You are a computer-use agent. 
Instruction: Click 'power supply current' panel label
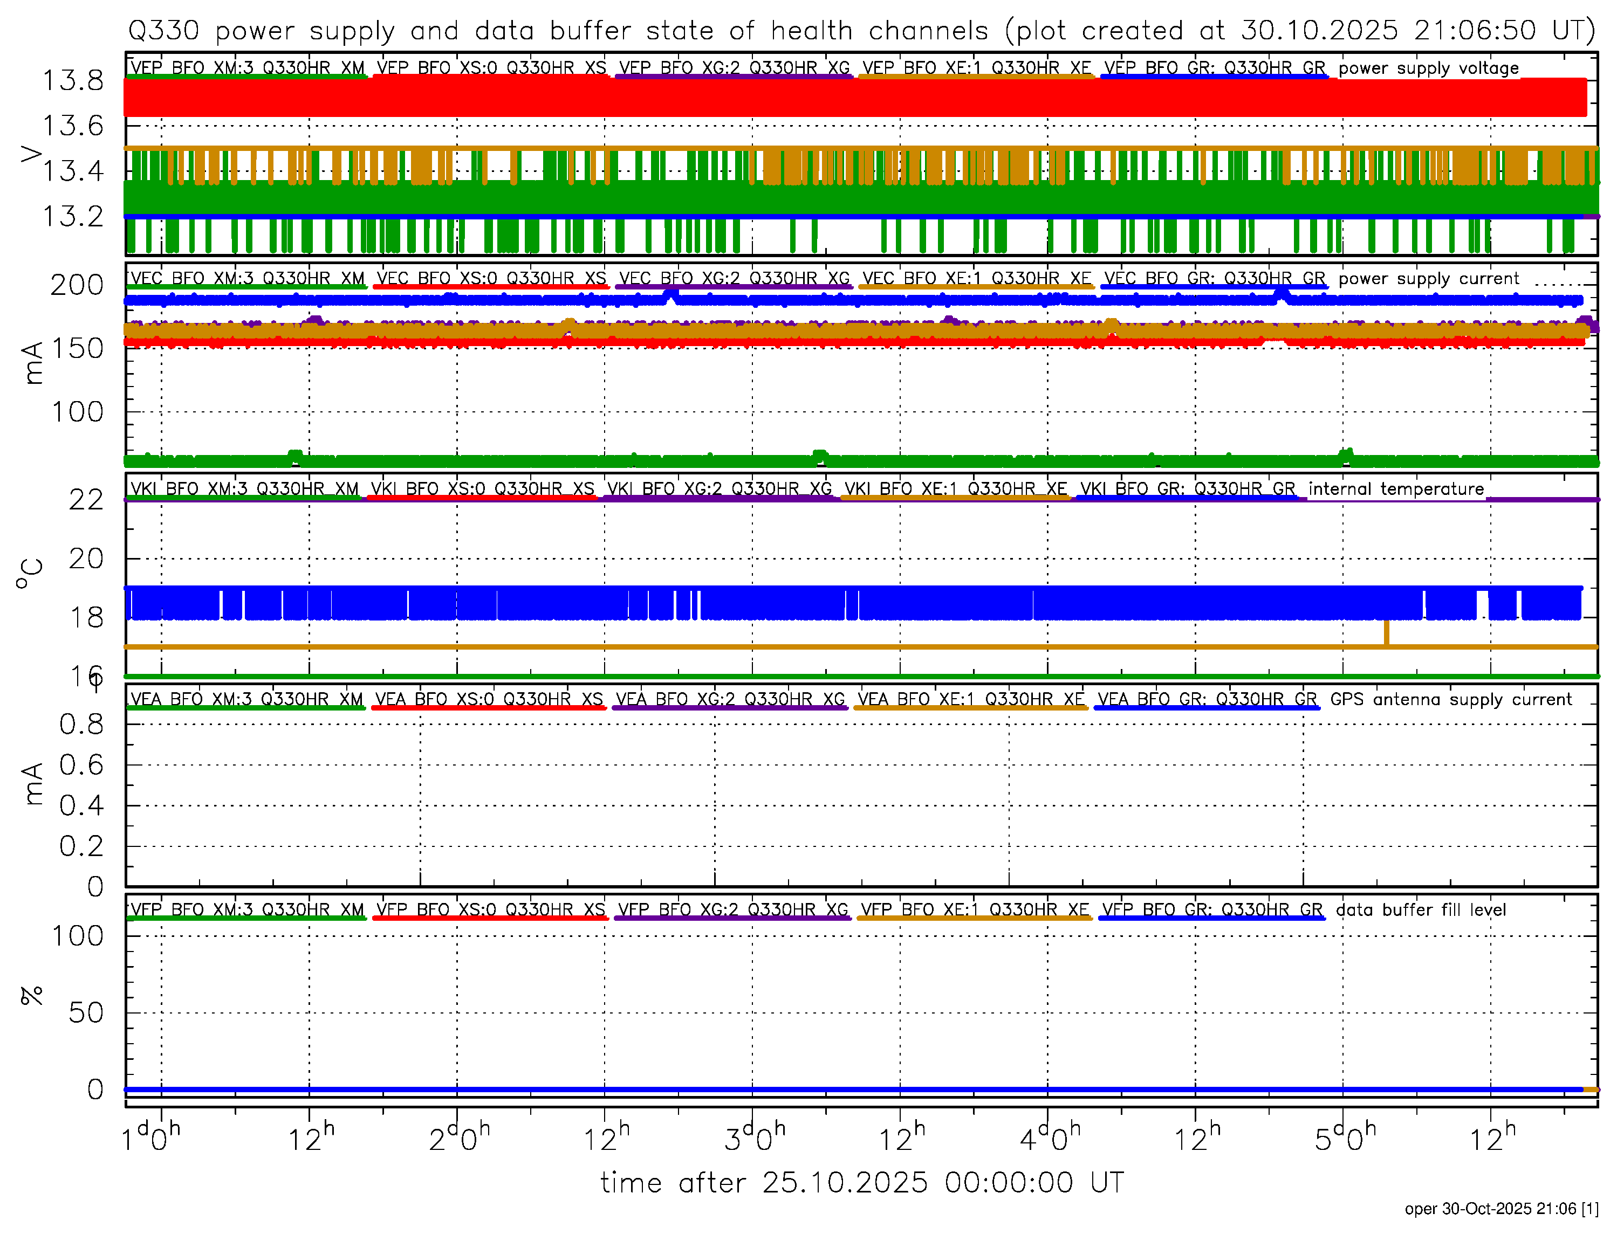[x=1428, y=278]
